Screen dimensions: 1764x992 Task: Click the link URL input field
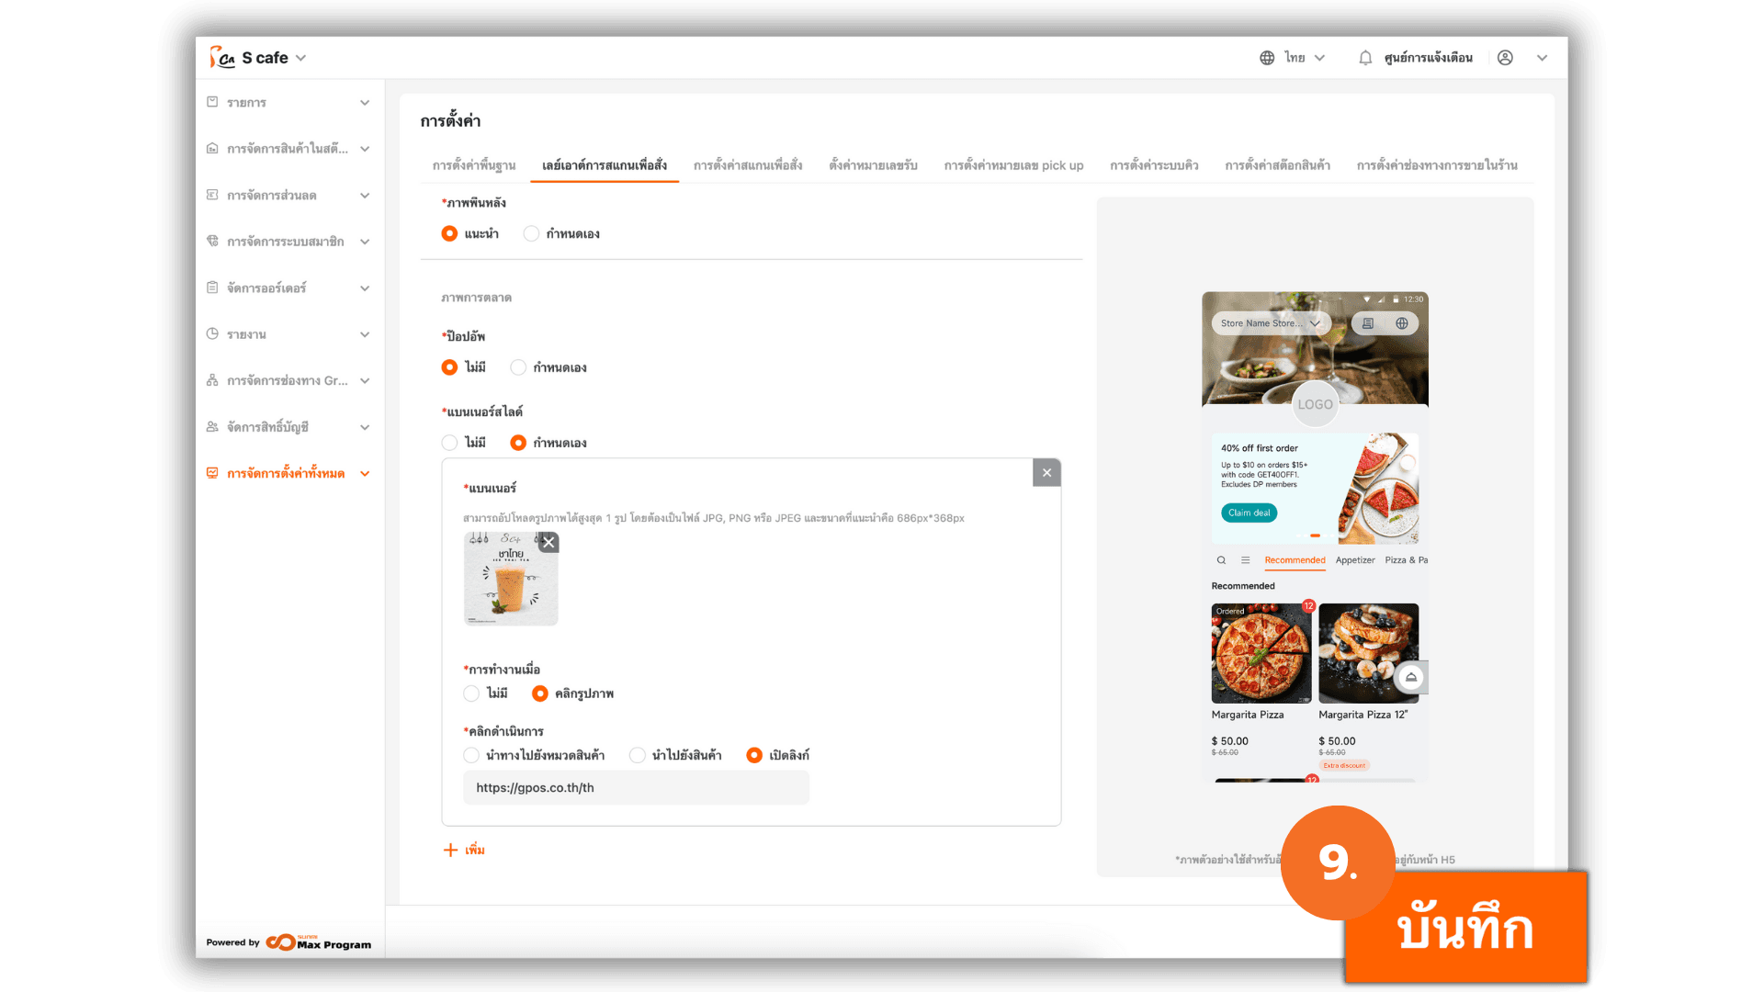click(636, 787)
